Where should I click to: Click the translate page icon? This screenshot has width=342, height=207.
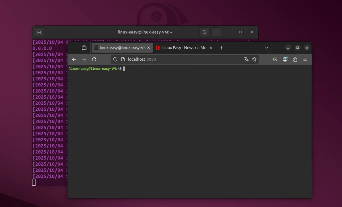pyautogui.click(x=246, y=59)
